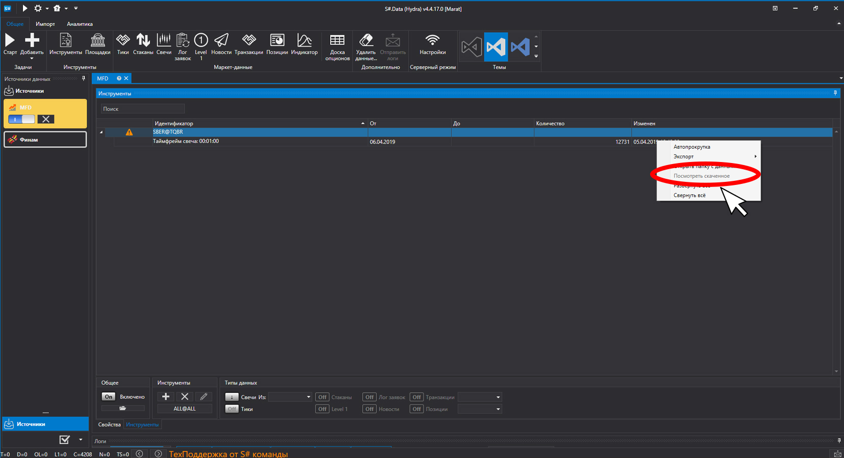Toggle the MFD source switch
844x458 pixels.
coord(21,119)
